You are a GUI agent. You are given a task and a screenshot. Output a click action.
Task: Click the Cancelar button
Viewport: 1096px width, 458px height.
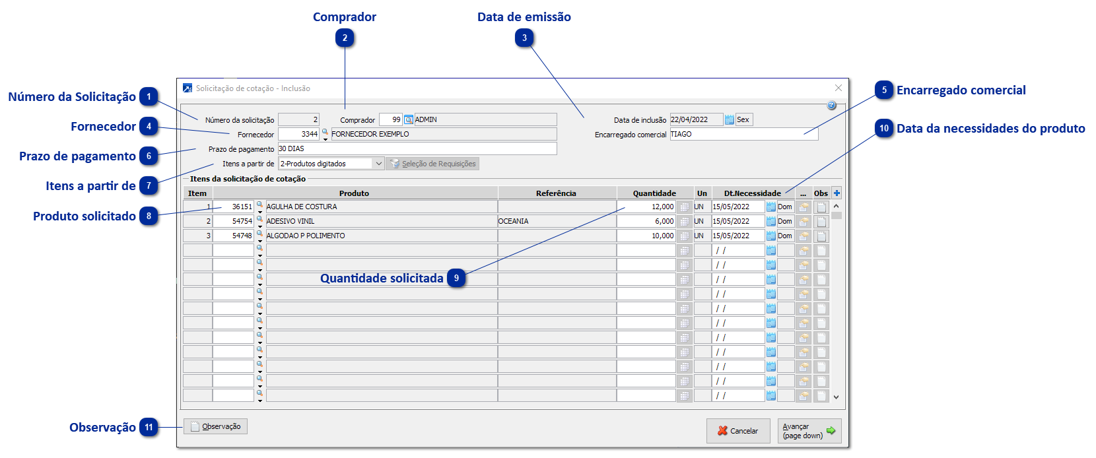click(x=738, y=431)
